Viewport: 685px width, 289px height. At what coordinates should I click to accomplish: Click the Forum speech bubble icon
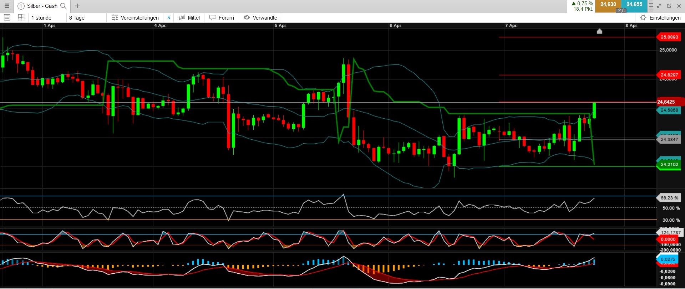click(212, 17)
